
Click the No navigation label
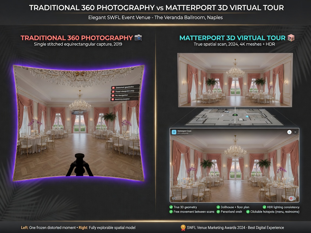click(124, 95)
